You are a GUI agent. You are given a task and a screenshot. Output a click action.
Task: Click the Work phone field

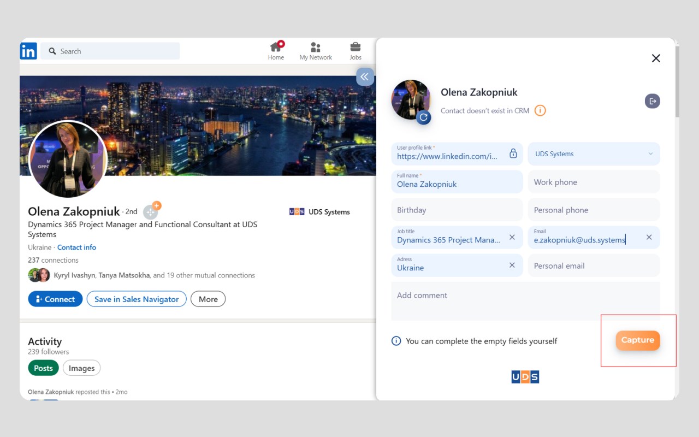[x=594, y=182]
